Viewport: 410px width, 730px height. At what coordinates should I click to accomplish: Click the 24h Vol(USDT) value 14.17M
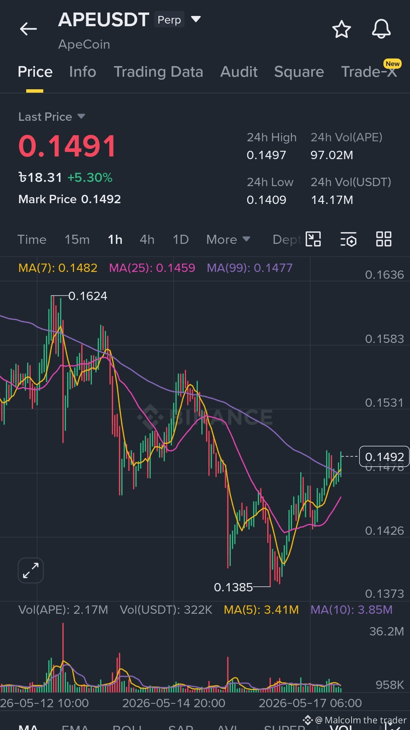click(x=332, y=200)
